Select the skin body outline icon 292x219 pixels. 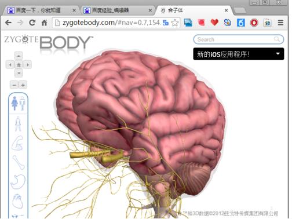[x=18, y=124]
